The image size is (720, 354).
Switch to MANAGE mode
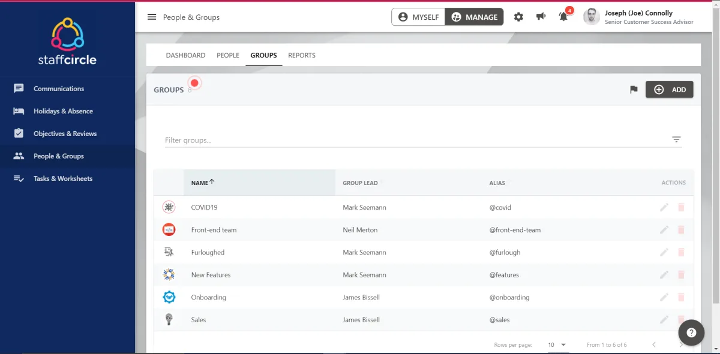point(474,17)
